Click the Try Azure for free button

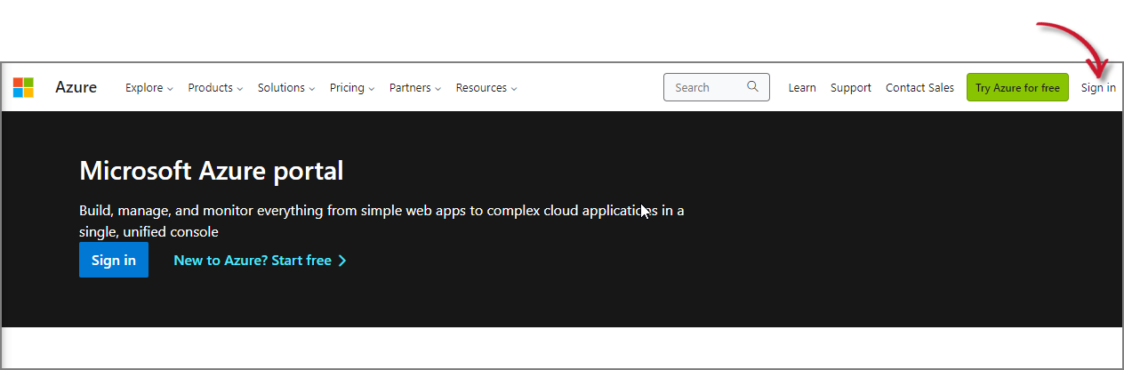pos(1017,87)
